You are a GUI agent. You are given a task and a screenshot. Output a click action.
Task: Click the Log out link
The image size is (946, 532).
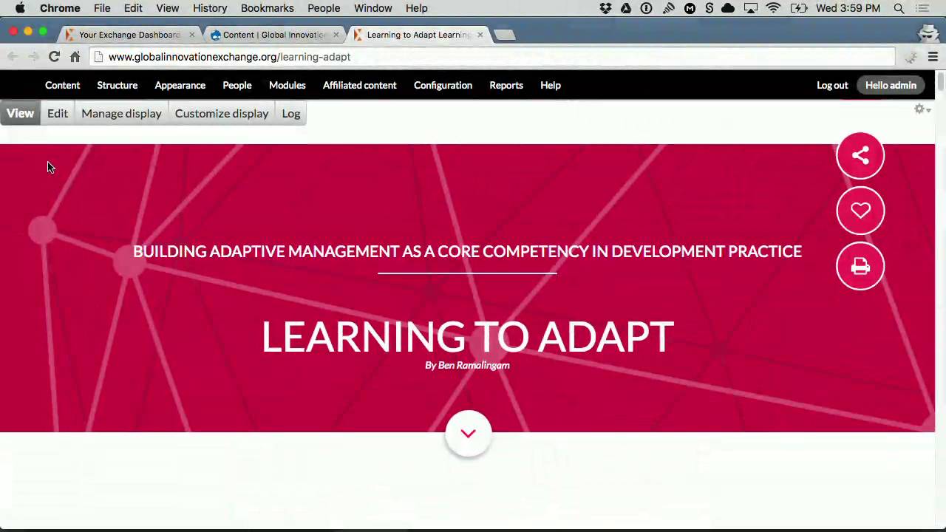tap(832, 85)
